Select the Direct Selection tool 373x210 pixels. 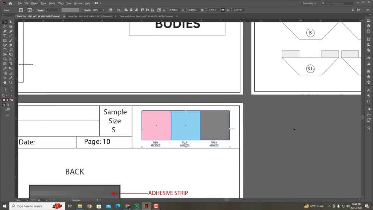(11, 22)
